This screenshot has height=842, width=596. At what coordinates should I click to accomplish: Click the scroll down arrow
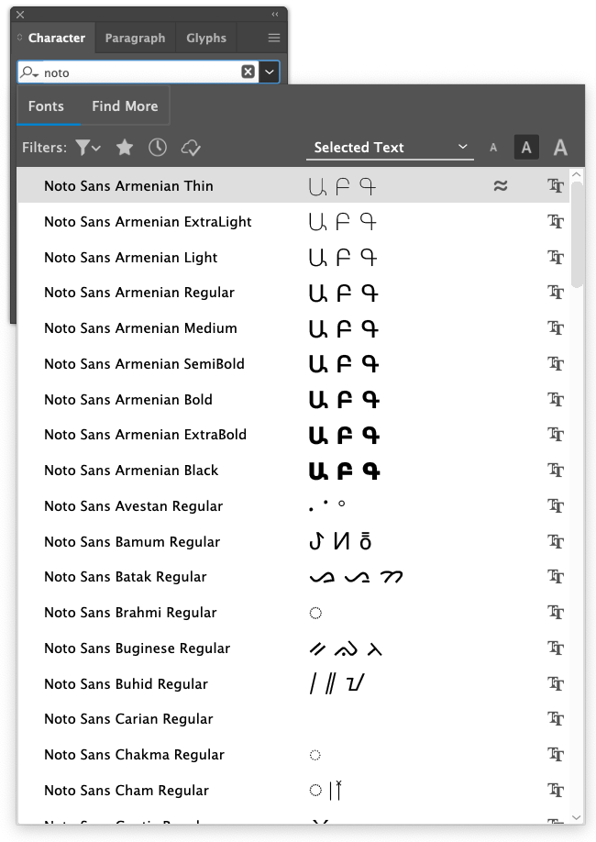(577, 817)
